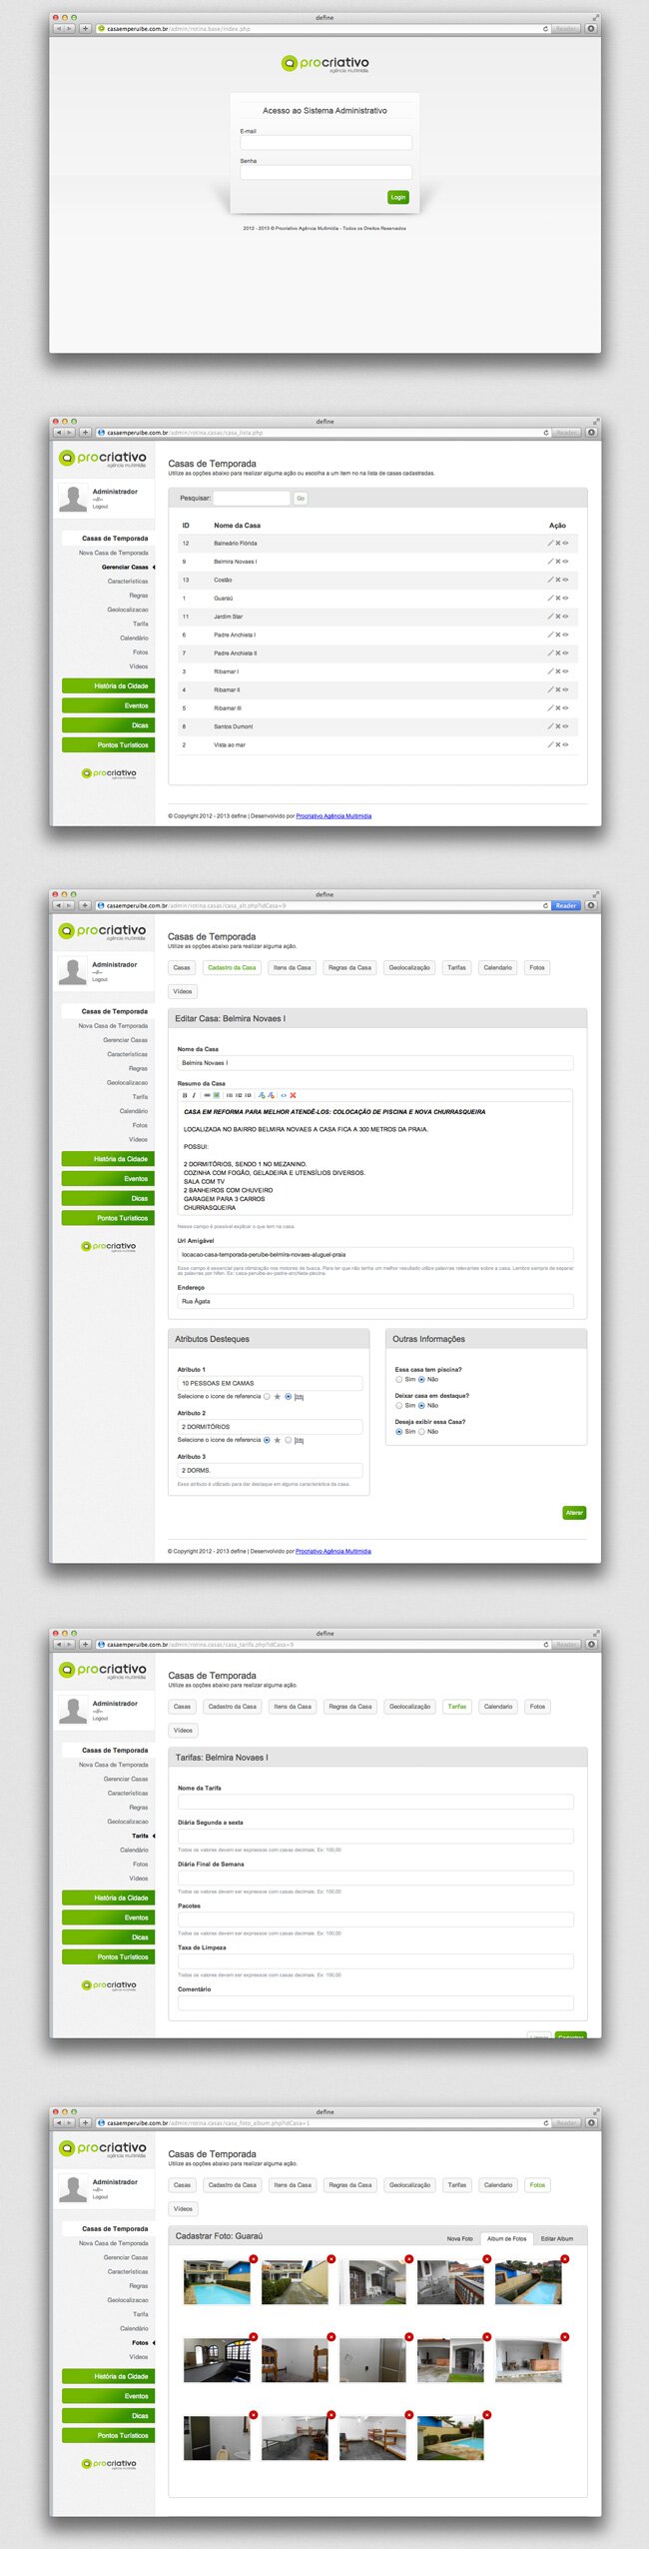Select the bed icon radio for Atributo 1

(289, 1396)
